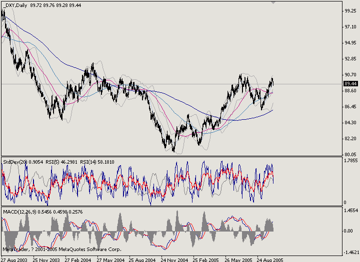360x262 pixels.
Task: Click the 25 Nov 2003 date label
Action: pos(46,260)
